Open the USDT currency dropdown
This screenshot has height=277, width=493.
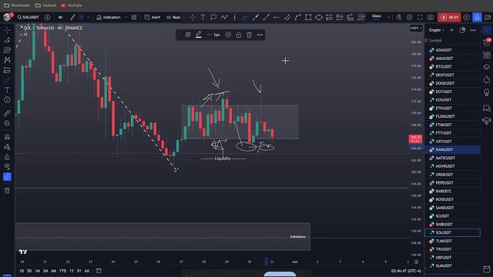pyautogui.click(x=416, y=28)
